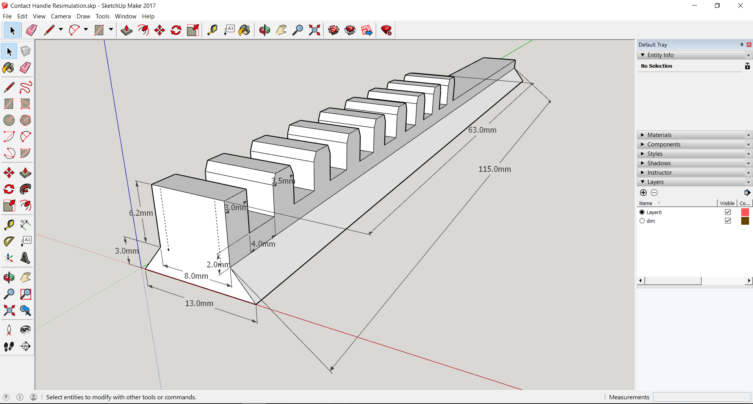Choose the Protractor tool in left toolbar
Image resolution: width=753 pixels, height=404 pixels.
(9, 241)
